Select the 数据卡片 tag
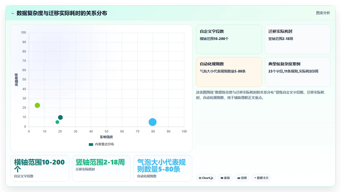The image size is (341, 192). point(261,178)
